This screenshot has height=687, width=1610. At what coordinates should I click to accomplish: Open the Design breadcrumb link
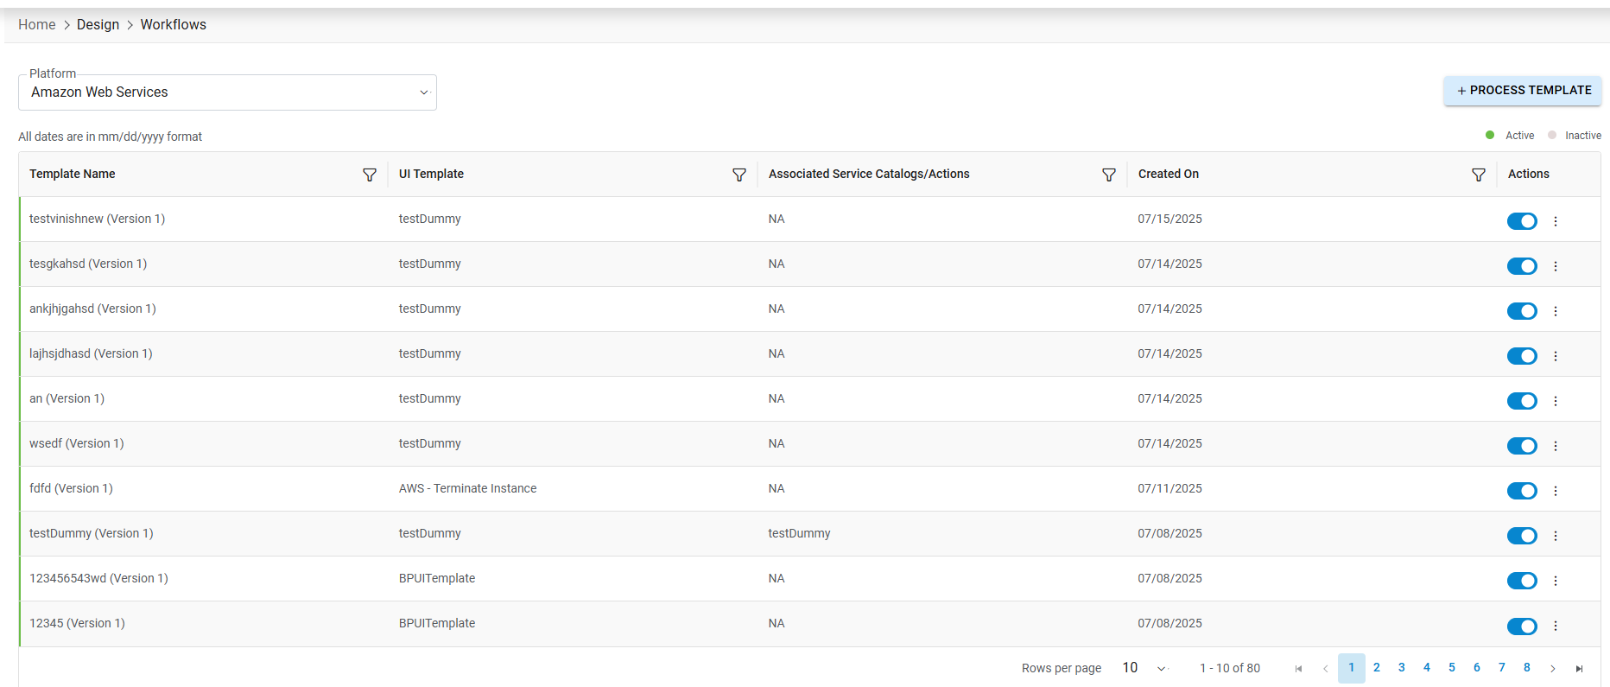point(98,24)
